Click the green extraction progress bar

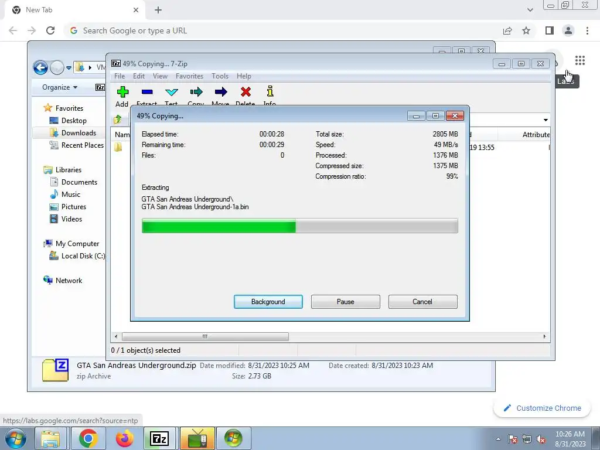(299, 226)
